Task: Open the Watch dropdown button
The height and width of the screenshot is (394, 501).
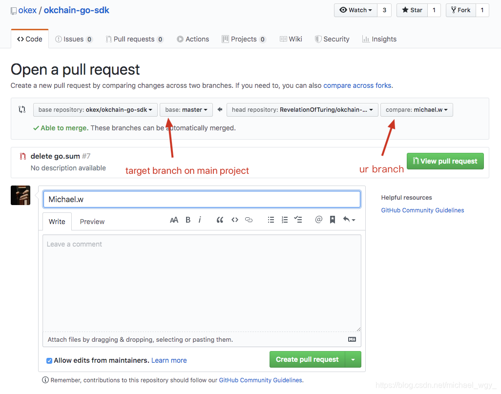Action: click(355, 10)
